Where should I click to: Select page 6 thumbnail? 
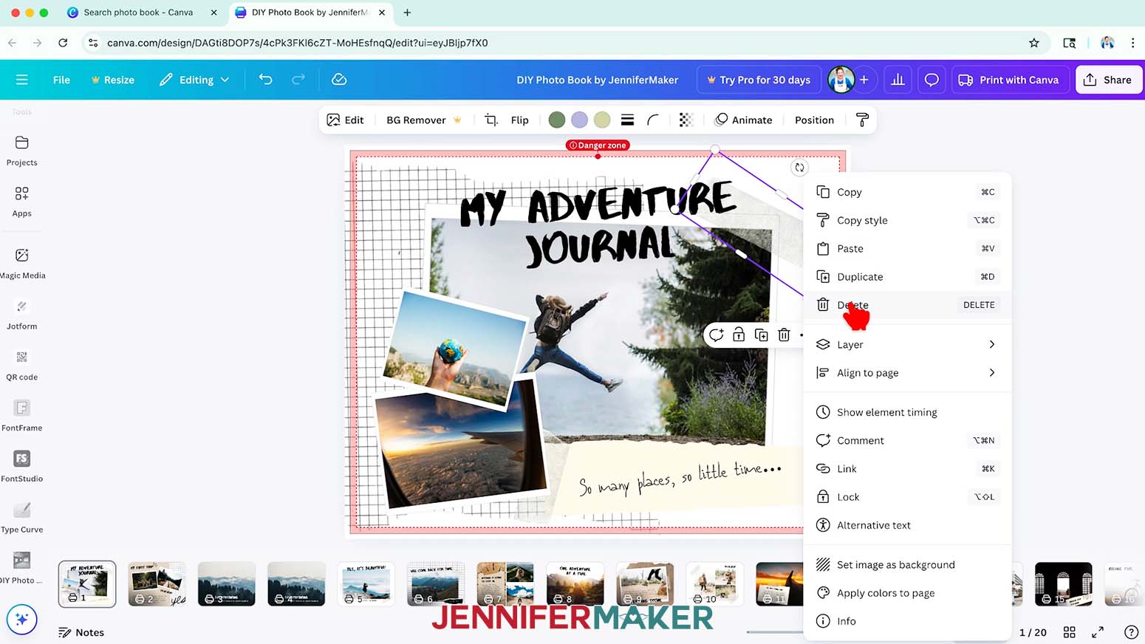pyautogui.click(x=436, y=583)
